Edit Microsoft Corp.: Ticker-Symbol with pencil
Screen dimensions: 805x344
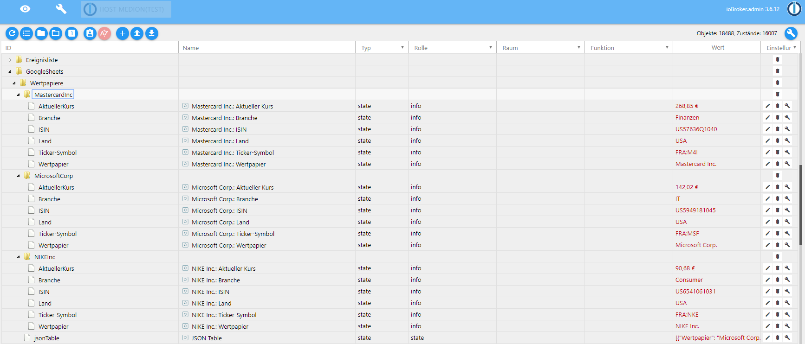pos(768,233)
